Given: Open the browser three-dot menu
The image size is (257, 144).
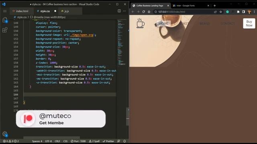Looking at the screenshot, I should (254, 12).
